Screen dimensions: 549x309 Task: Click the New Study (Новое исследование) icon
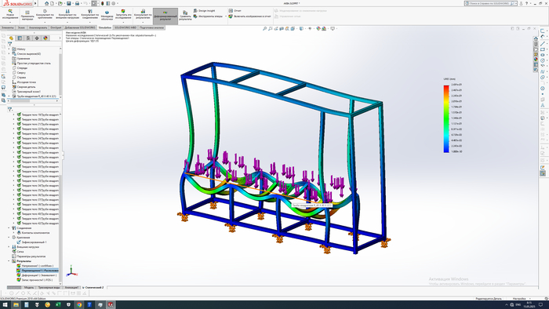[x=10, y=14]
